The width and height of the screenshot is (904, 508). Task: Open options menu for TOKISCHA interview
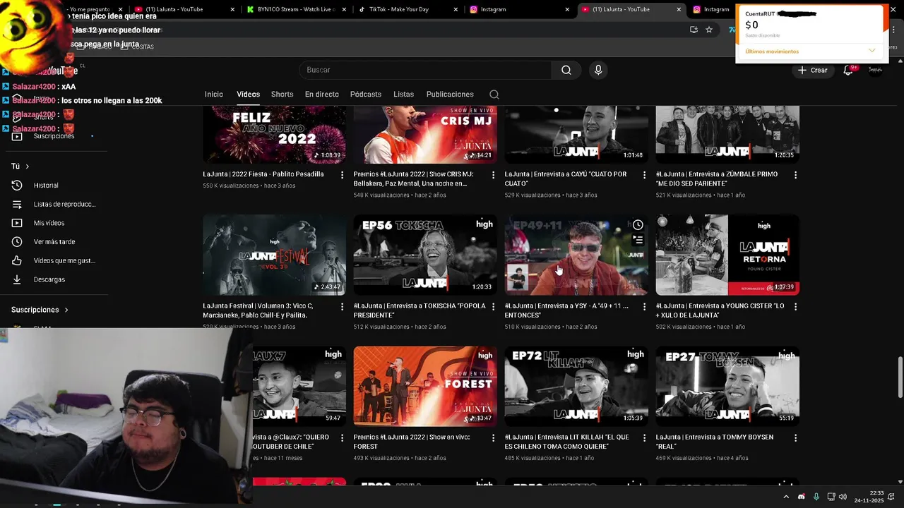tap(493, 307)
